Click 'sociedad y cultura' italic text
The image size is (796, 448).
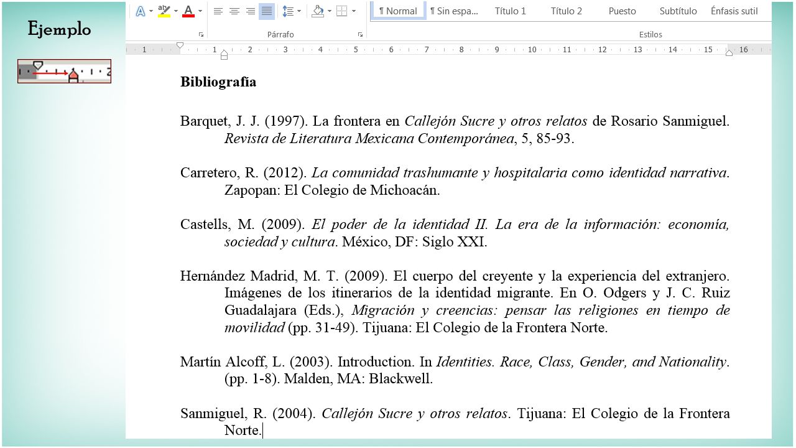[280, 241]
